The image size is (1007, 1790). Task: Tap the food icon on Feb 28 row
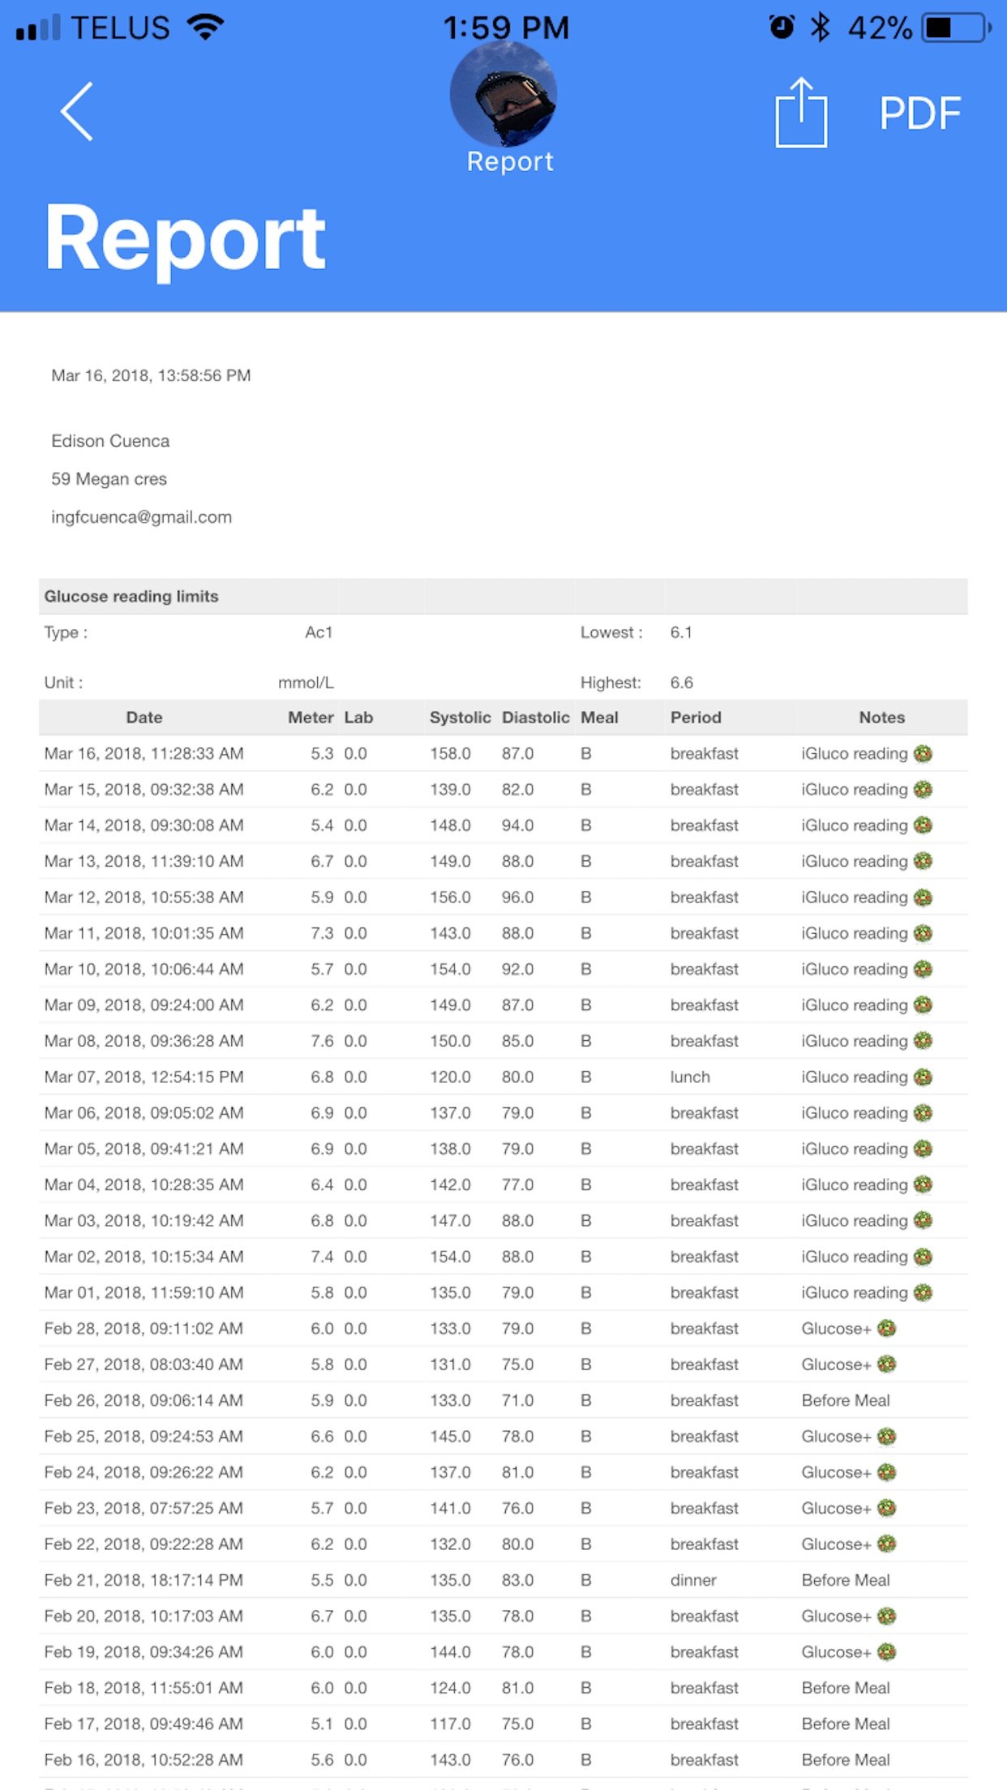(x=886, y=1329)
